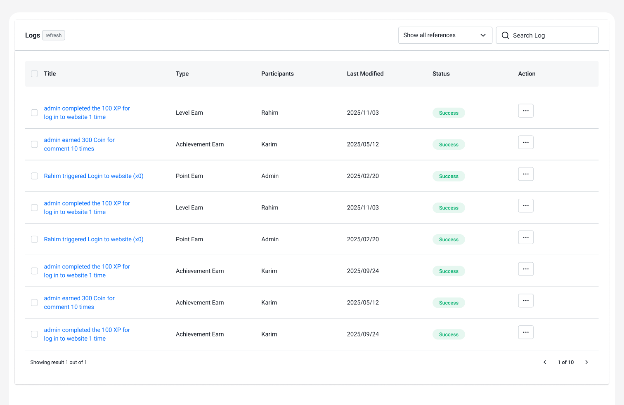Image resolution: width=624 pixels, height=405 pixels.
Task: Open actions menu for first log row
Action: click(525, 111)
